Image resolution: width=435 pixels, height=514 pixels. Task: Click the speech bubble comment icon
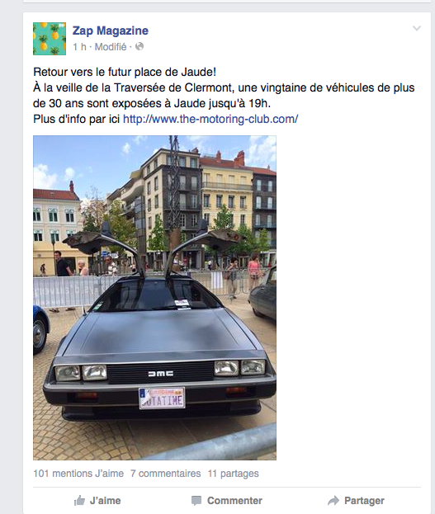pos(196,501)
